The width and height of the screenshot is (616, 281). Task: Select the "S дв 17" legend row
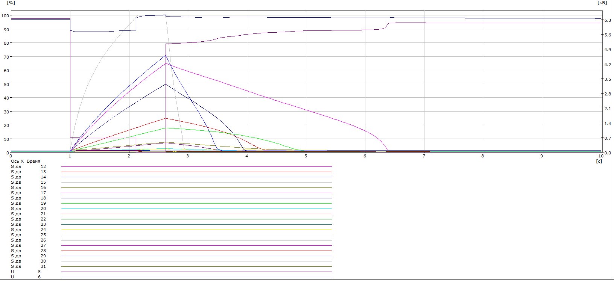click(171, 193)
